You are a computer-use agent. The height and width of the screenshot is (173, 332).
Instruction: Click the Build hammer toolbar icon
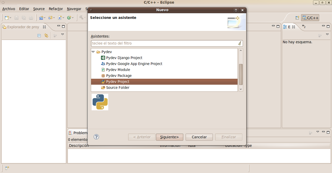[82, 18]
